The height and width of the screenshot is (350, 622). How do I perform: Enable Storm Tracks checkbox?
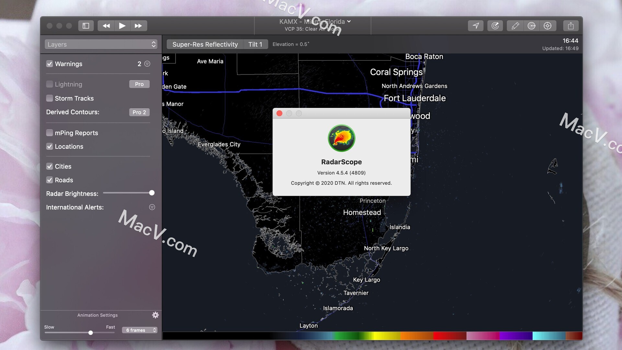point(50,98)
